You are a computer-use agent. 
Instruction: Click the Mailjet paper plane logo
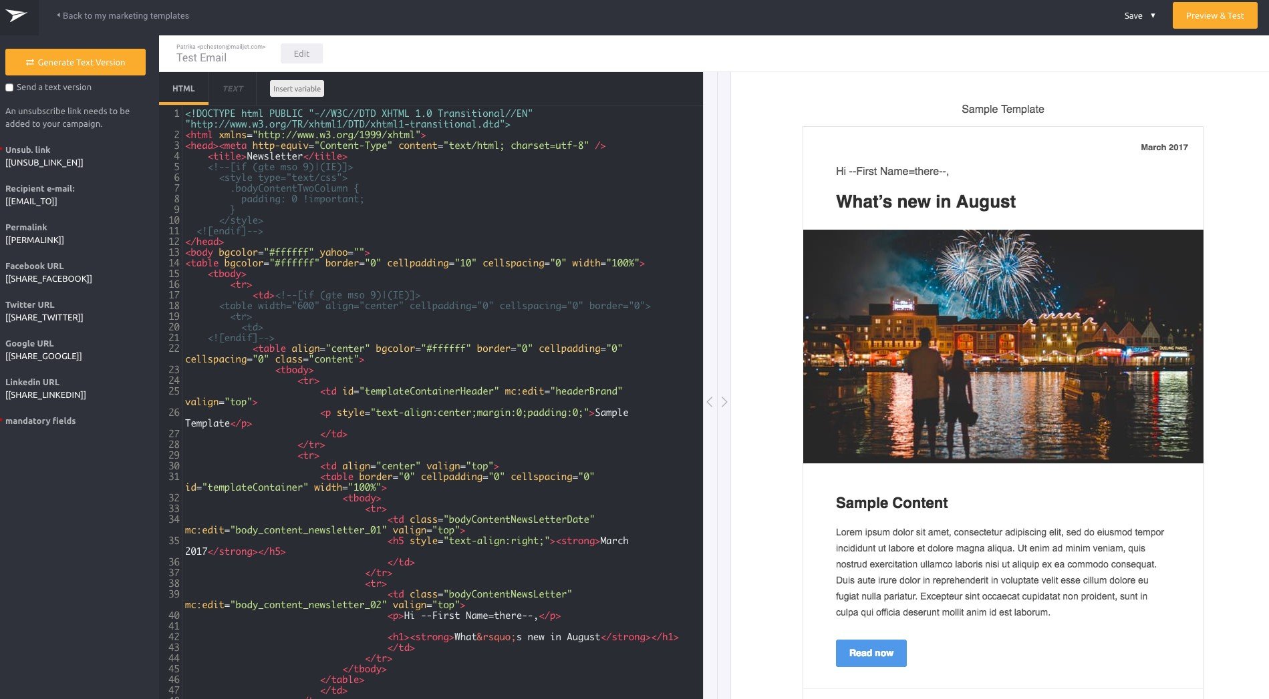17,16
